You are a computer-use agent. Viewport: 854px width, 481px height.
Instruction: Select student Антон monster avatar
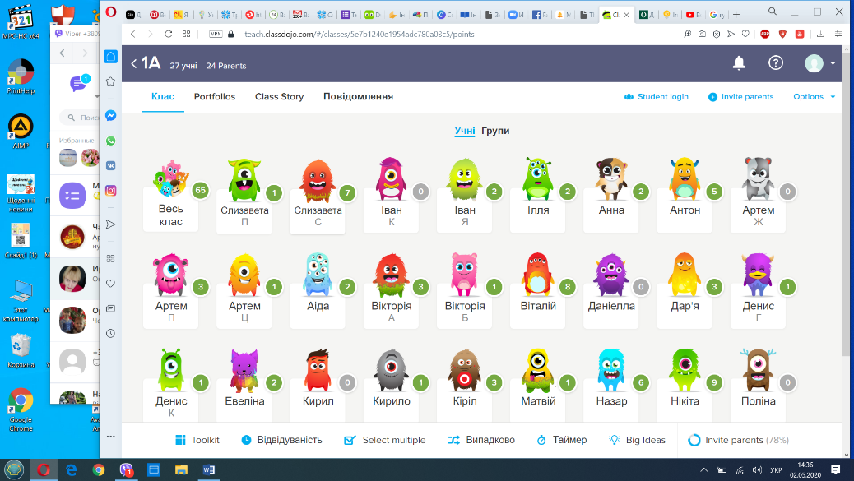pyautogui.click(x=685, y=179)
